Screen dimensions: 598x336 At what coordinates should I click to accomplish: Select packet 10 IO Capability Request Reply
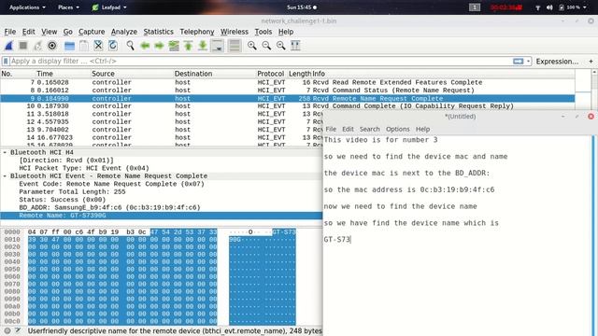click(x=288, y=105)
